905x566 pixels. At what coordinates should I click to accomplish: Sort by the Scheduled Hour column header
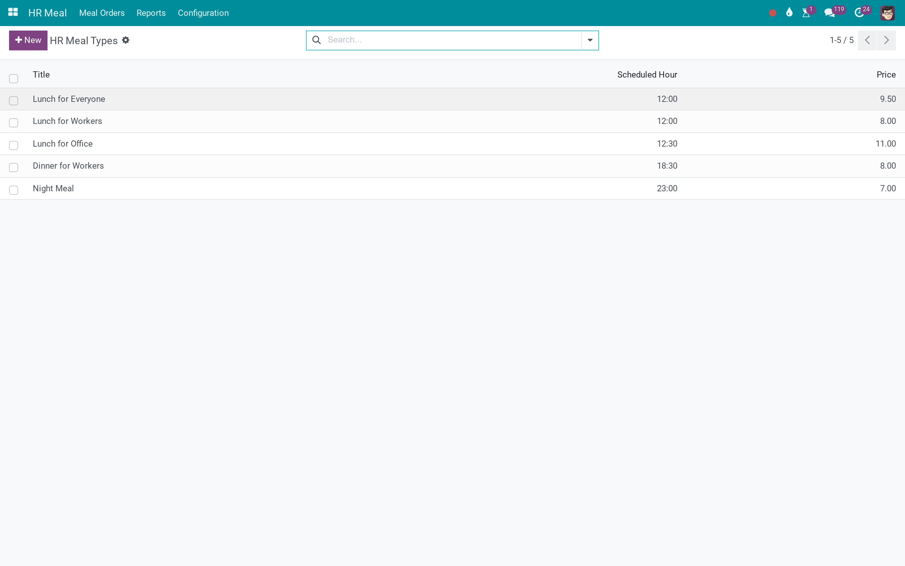[647, 74]
